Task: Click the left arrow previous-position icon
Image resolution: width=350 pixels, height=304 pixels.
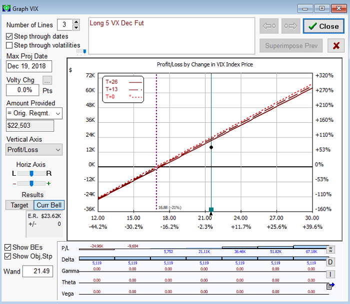Action: click(x=269, y=26)
